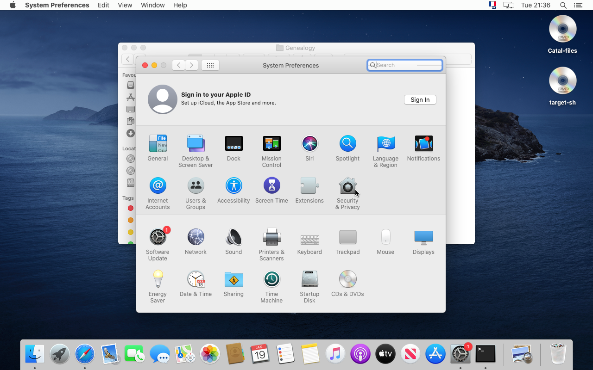Image resolution: width=593 pixels, height=370 pixels.
Task: Open Software Update preferences
Action: pyautogui.click(x=158, y=245)
